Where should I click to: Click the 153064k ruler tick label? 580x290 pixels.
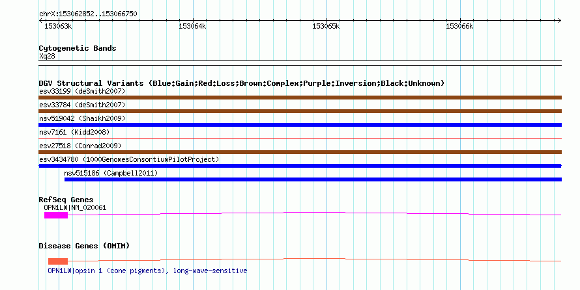(x=192, y=27)
